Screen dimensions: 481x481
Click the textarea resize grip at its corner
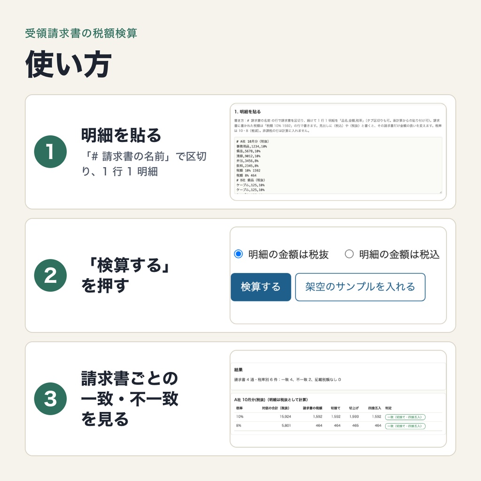[440, 192]
